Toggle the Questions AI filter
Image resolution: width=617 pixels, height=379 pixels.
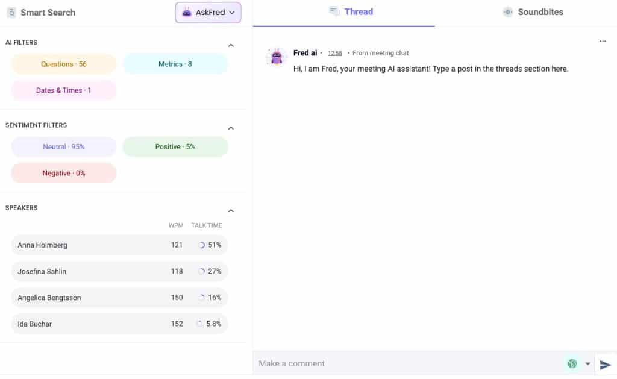[64, 64]
